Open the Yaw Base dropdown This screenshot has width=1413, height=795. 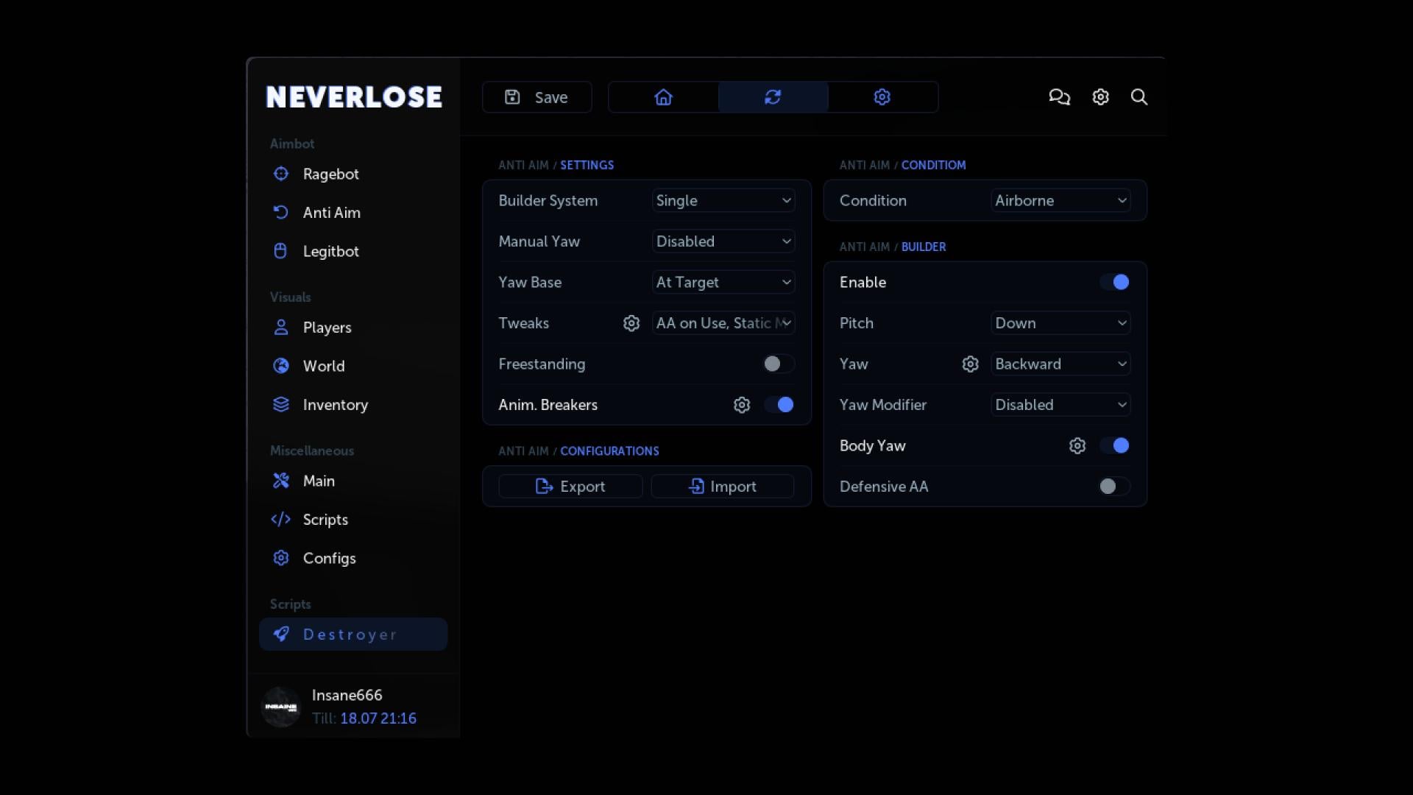click(x=723, y=282)
